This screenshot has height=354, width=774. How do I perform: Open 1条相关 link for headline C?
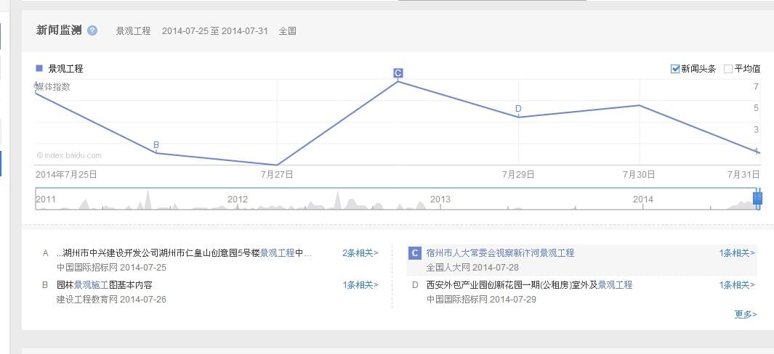coord(737,253)
